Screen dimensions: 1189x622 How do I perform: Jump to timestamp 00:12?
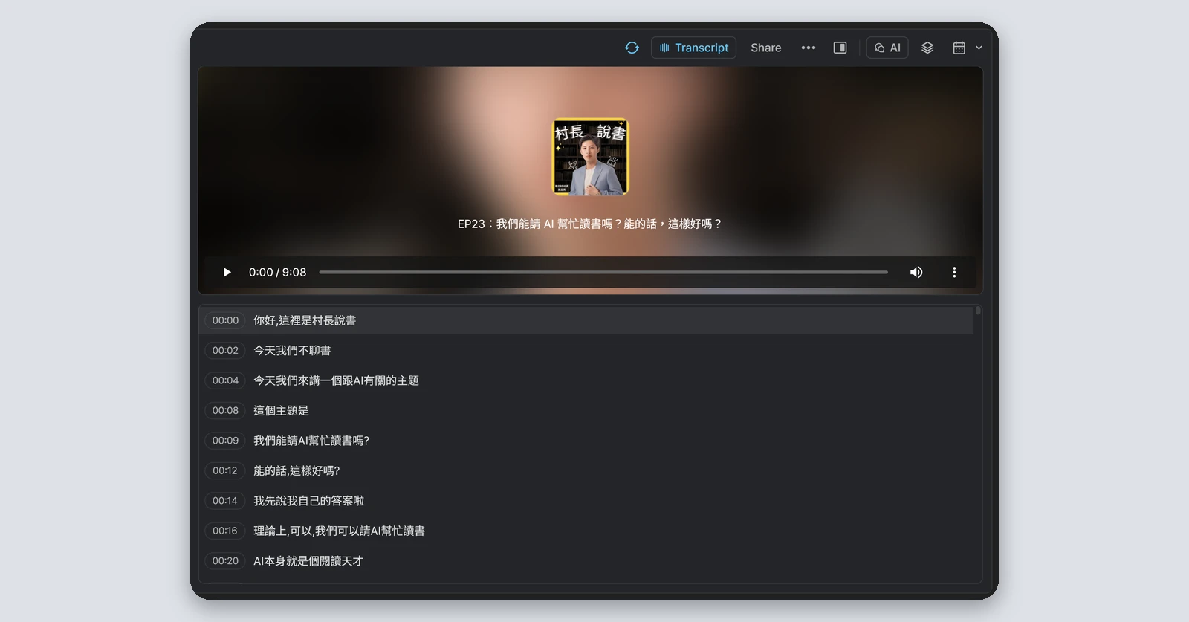click(225, 470)
